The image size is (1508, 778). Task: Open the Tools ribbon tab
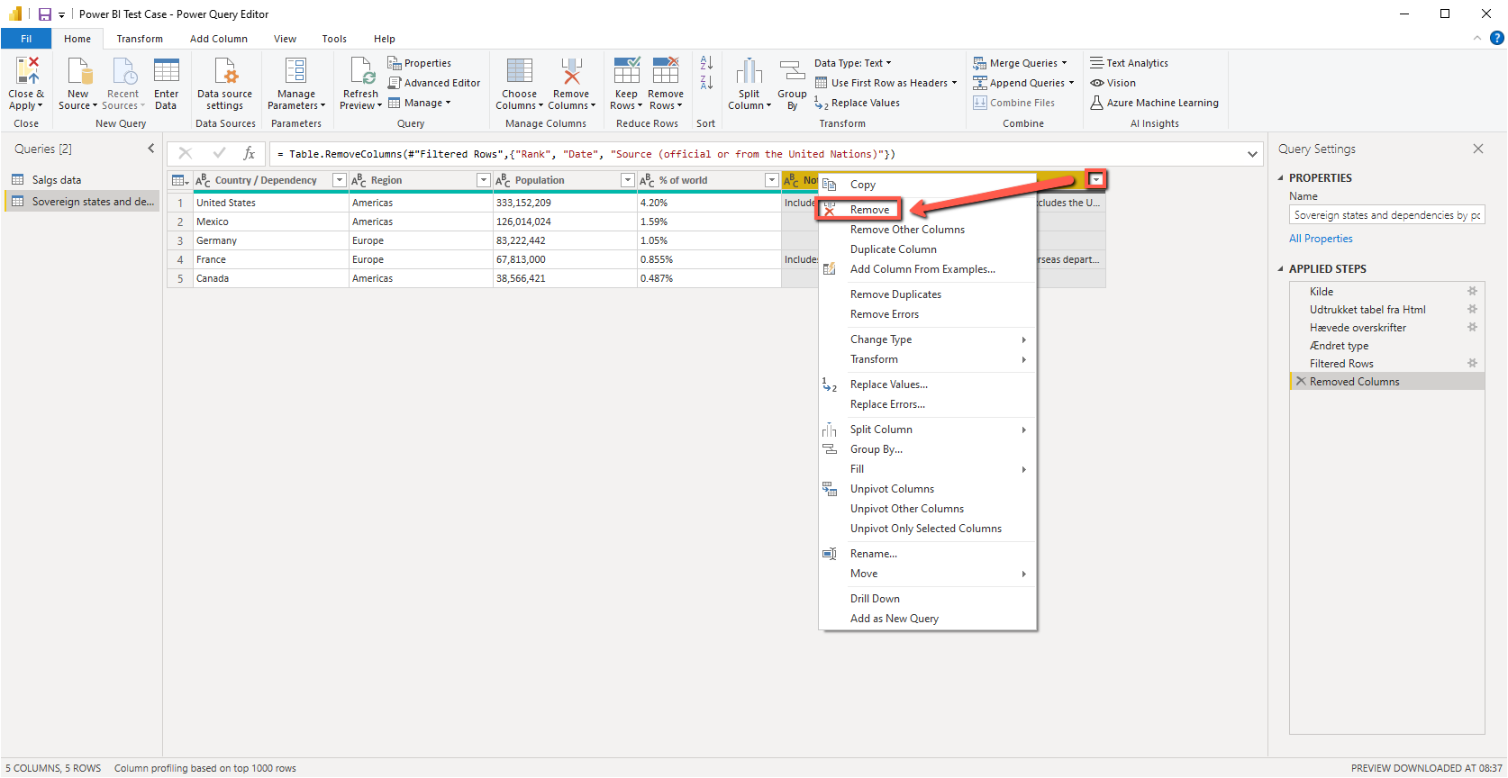334,39
